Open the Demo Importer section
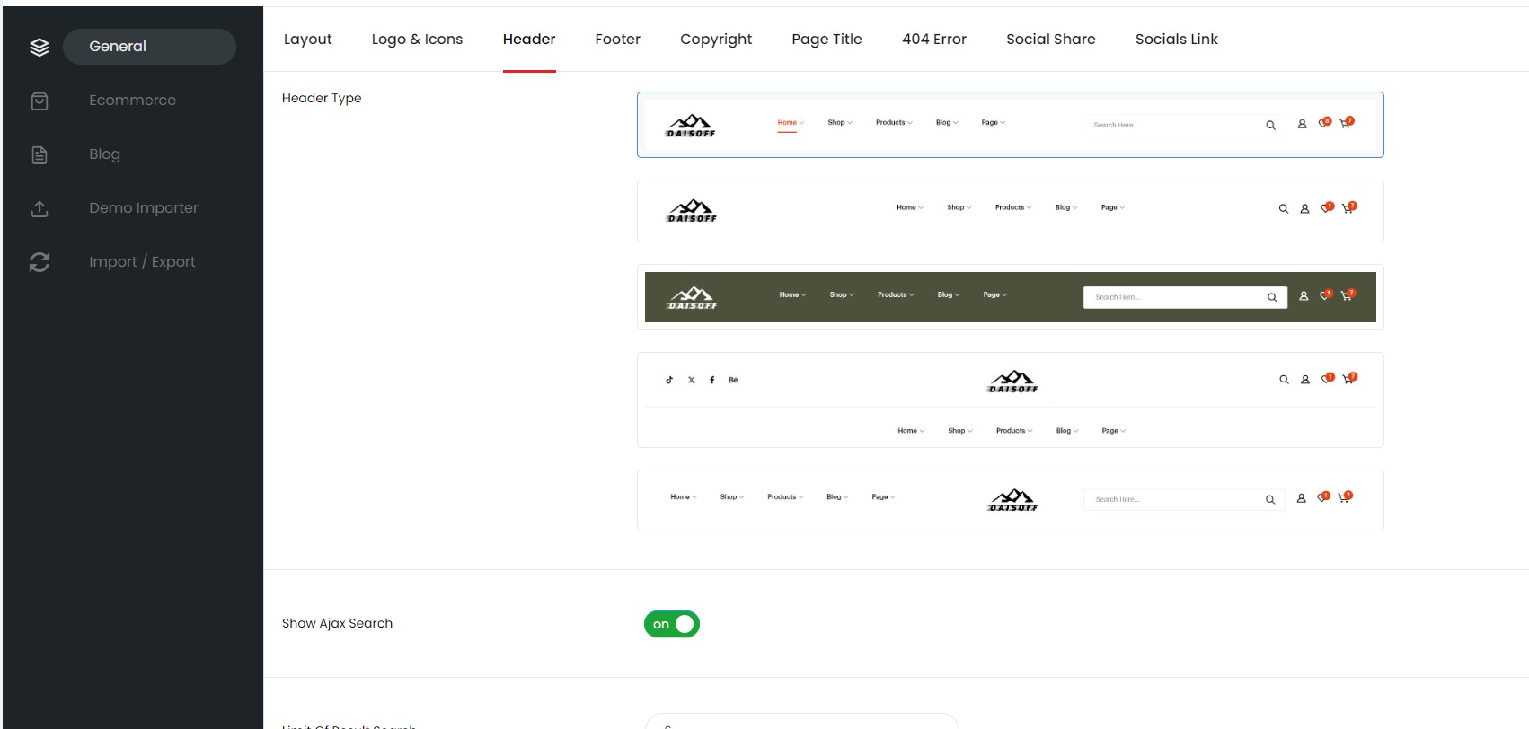 [x=144, y=208]
